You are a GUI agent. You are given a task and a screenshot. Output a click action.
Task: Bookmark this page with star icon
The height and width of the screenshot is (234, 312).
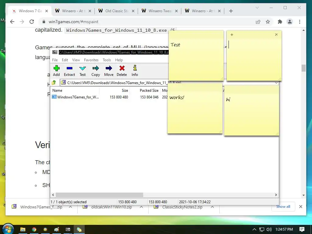268,22
